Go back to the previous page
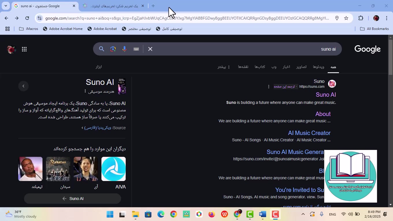The image size is (393, 221). 6,18
